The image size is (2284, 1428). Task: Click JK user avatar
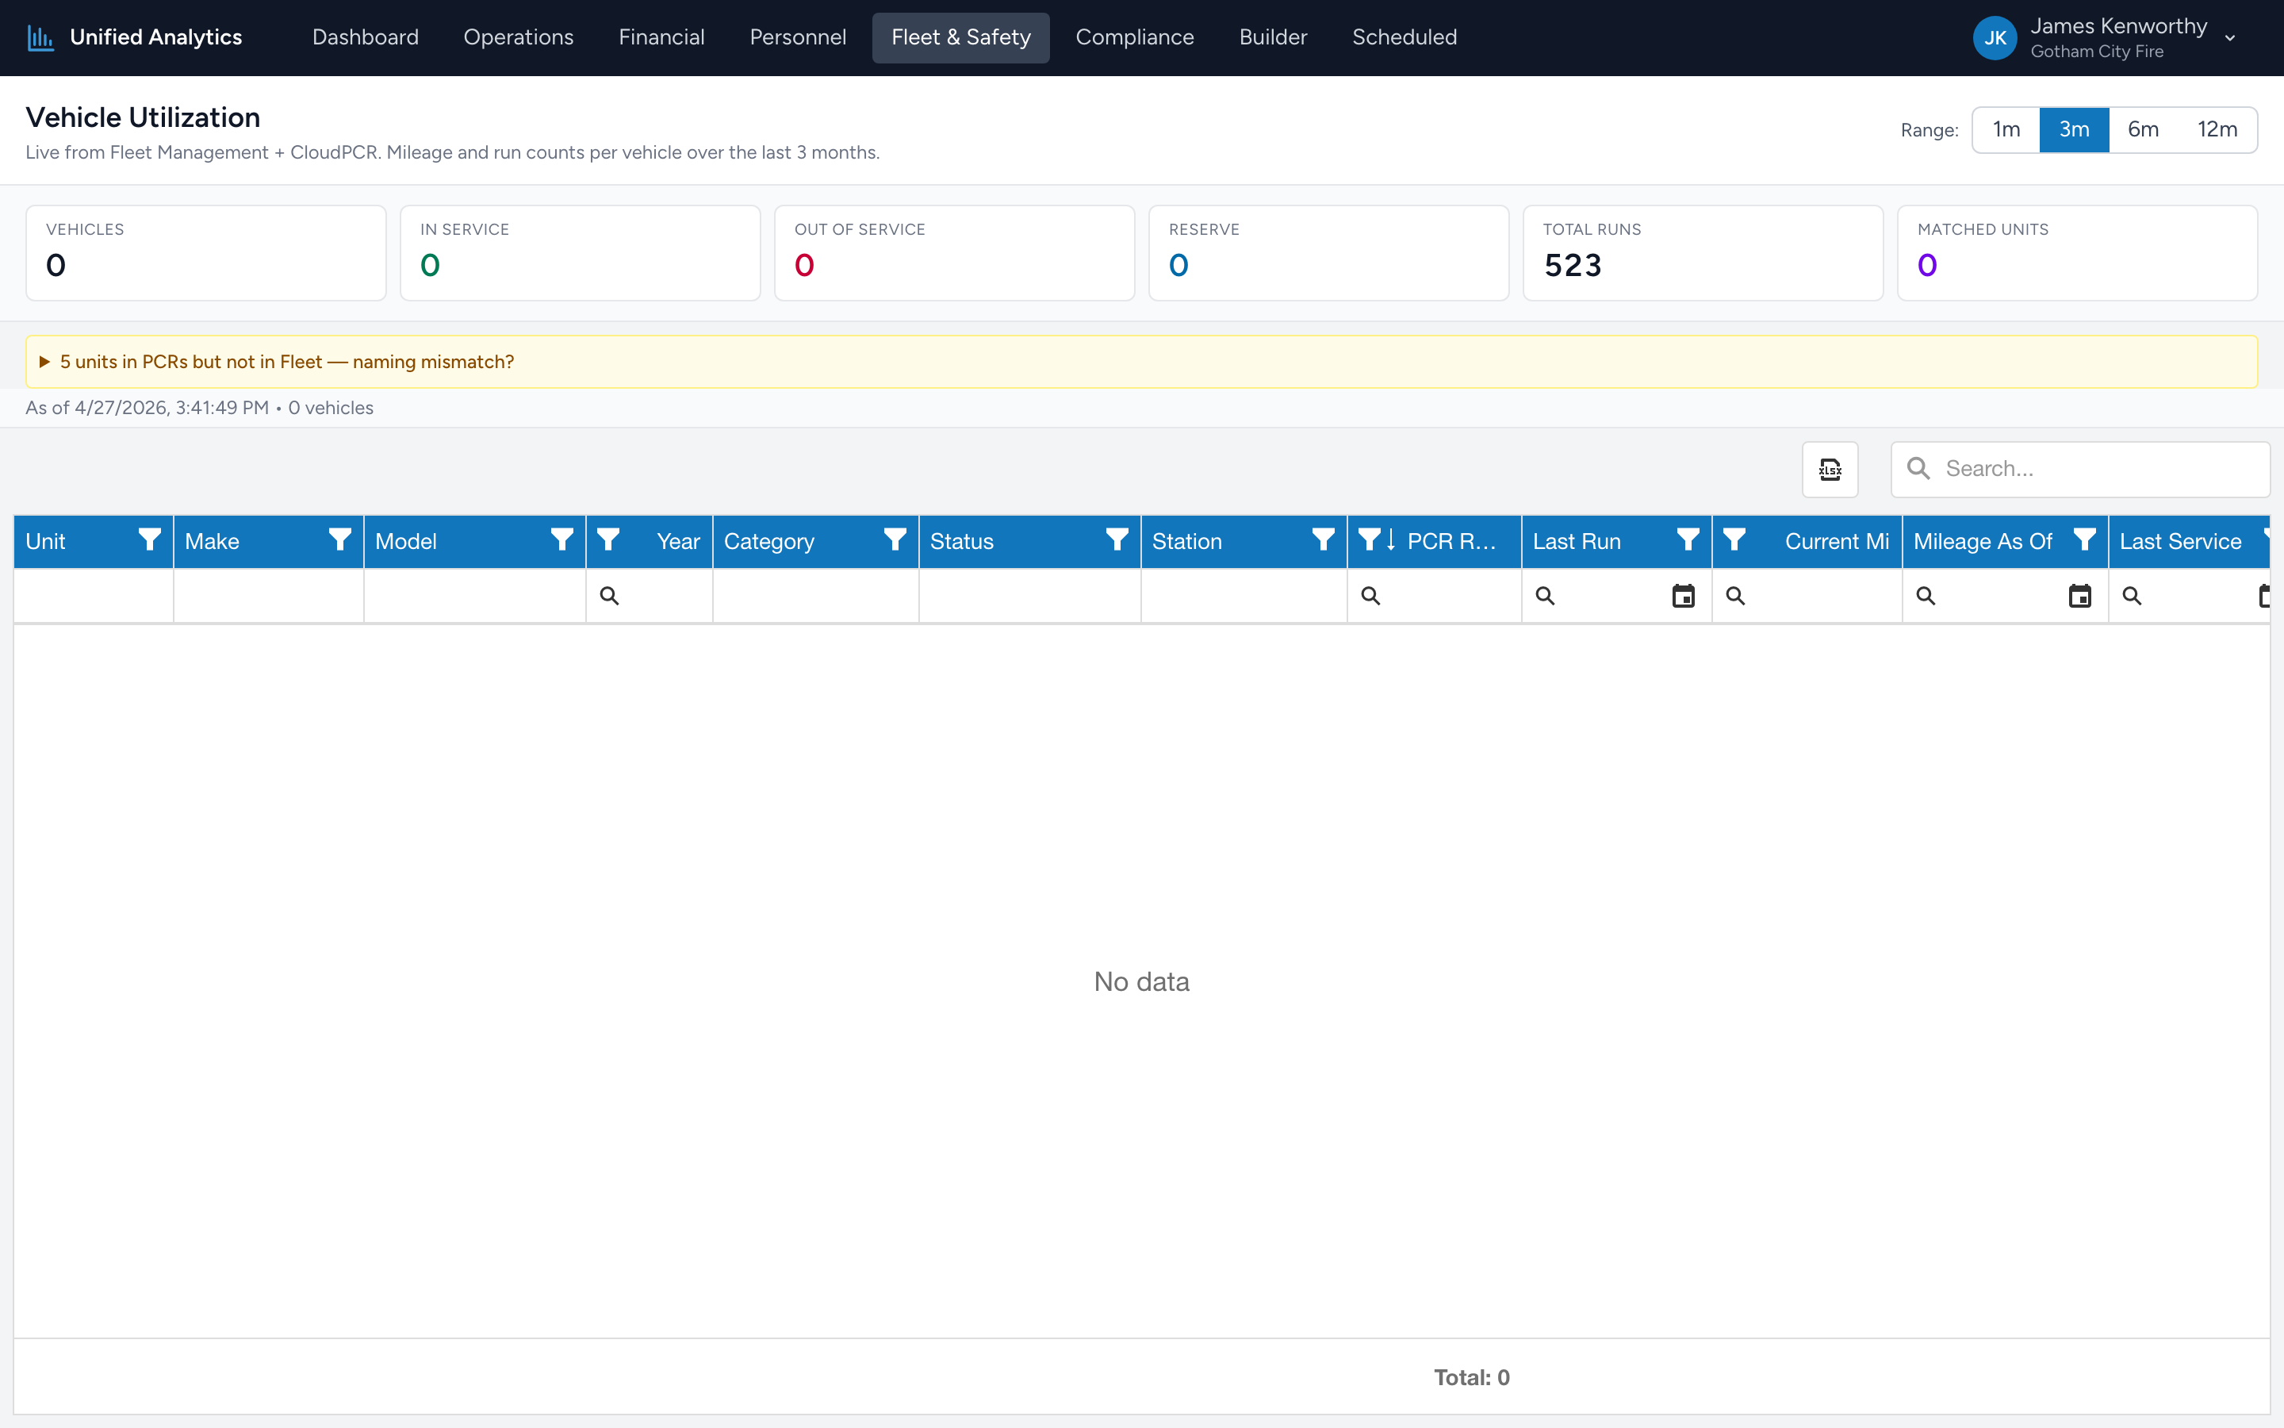[x=1995, y=38]
